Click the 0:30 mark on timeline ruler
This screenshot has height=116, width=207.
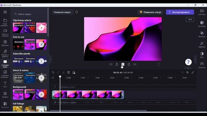[x=127, y=78]
